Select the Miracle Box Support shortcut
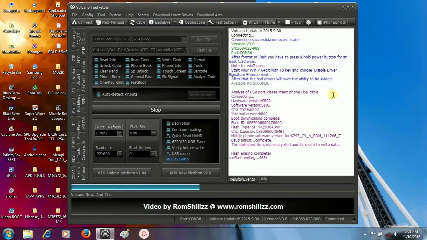Screen dimensions: 427x240 pos(58,113)
